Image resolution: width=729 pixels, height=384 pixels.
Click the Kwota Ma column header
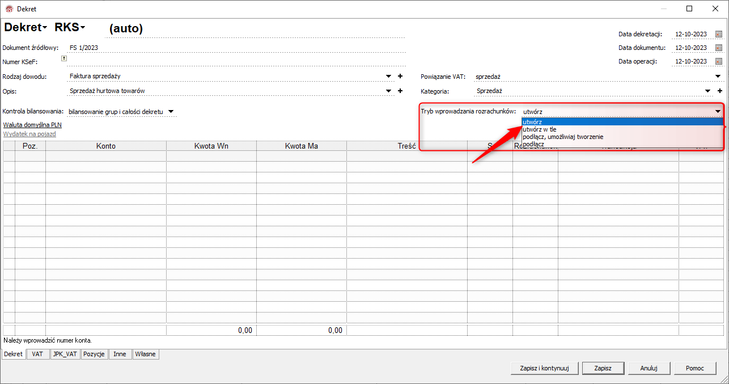click(x=302, y=146)
